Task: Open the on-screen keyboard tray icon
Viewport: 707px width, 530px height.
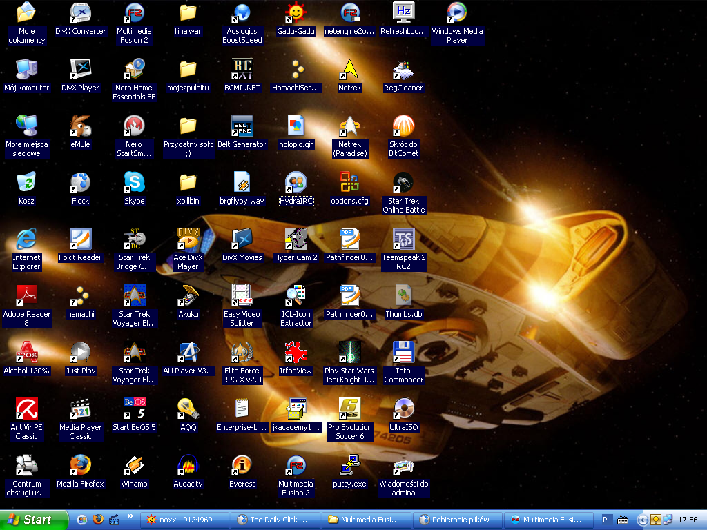Action: pyautogui.click(x=623, y=520)
